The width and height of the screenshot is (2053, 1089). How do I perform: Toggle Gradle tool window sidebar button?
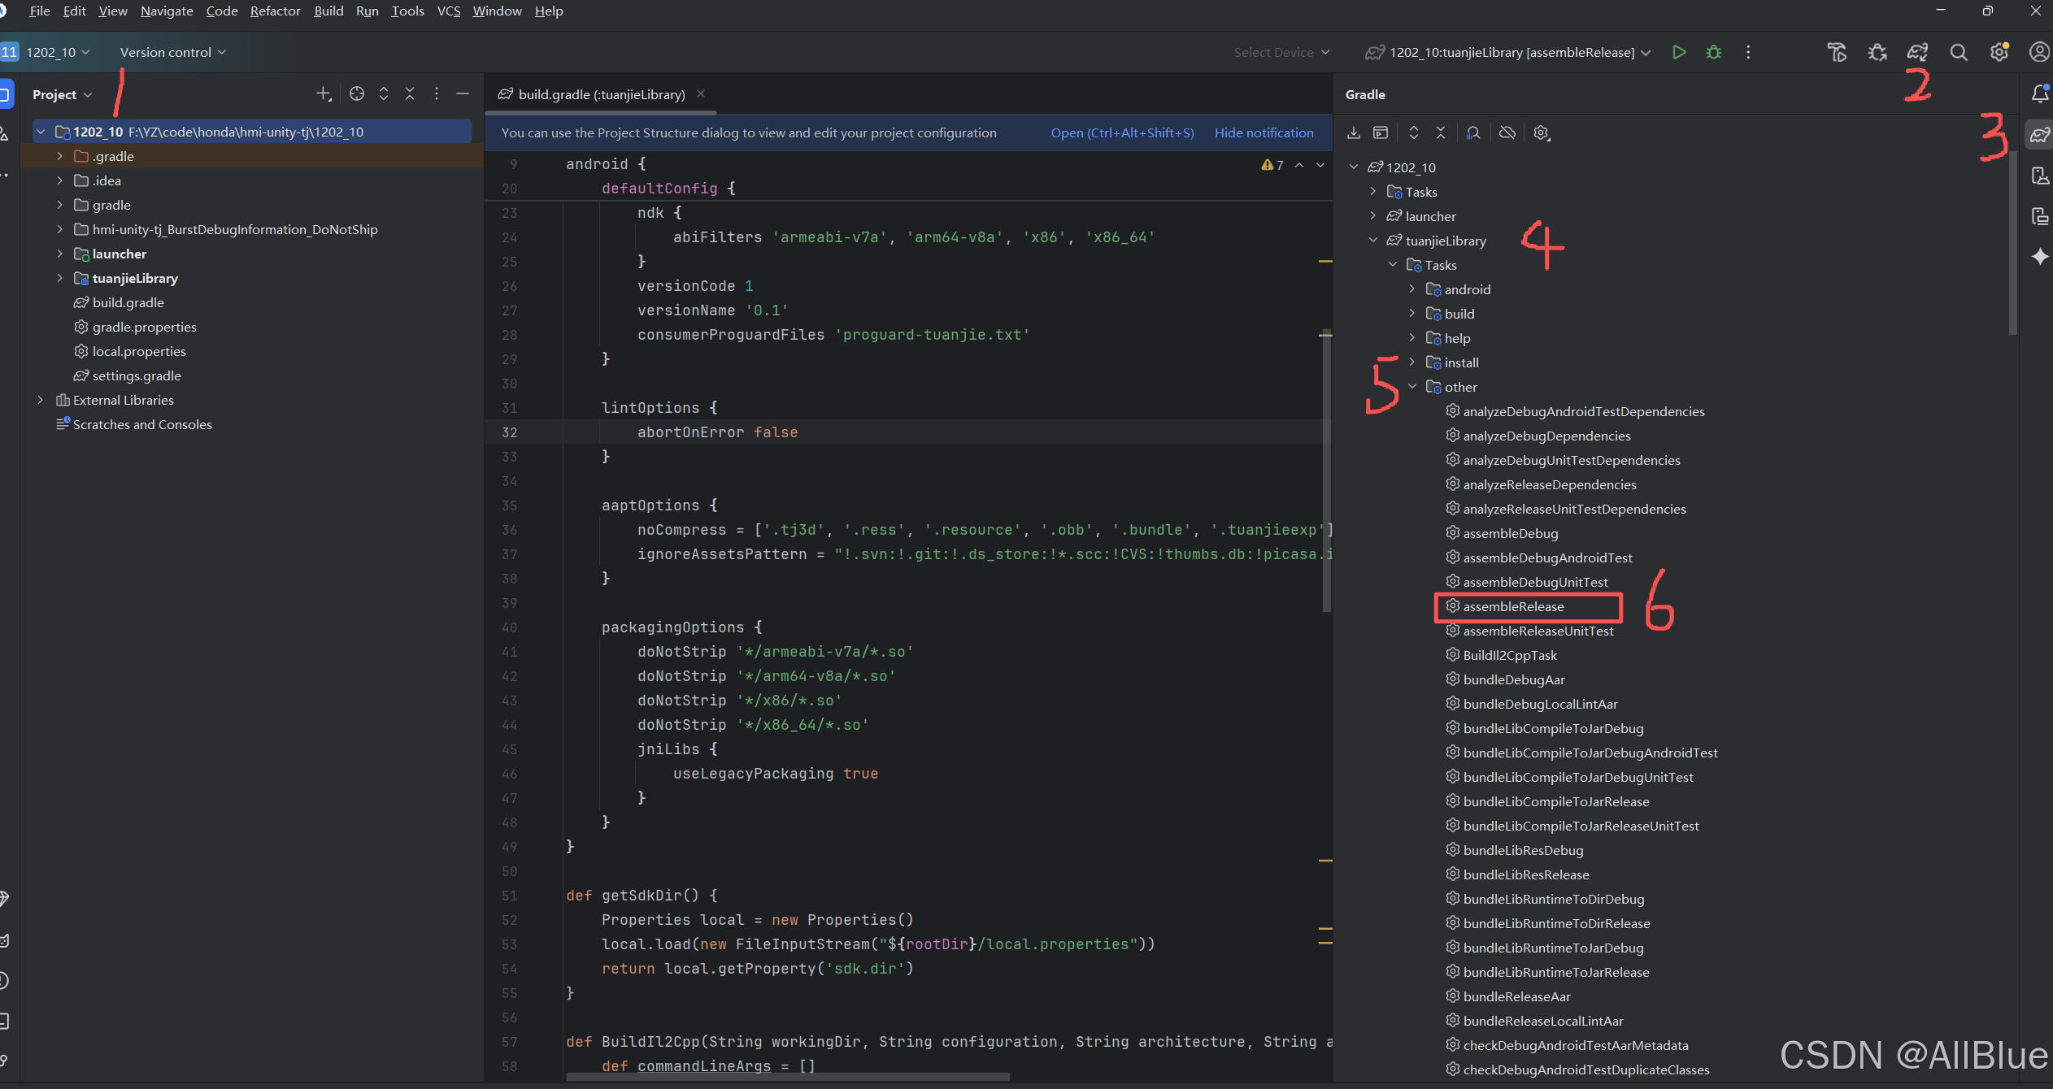coord(2039,135)
